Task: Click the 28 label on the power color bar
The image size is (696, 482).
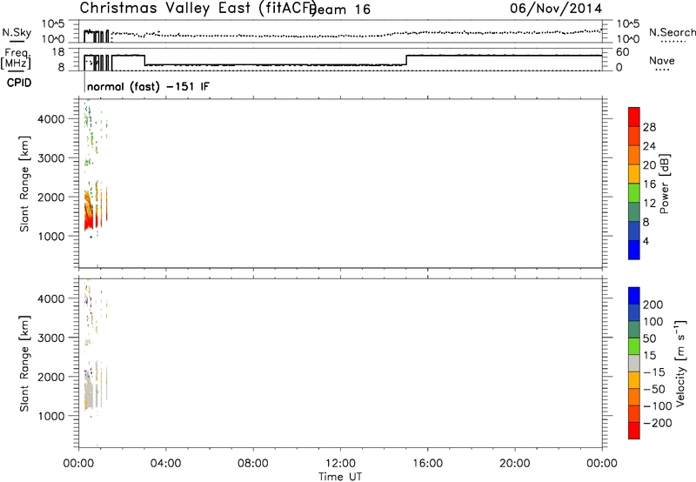Action: (649, 127)
